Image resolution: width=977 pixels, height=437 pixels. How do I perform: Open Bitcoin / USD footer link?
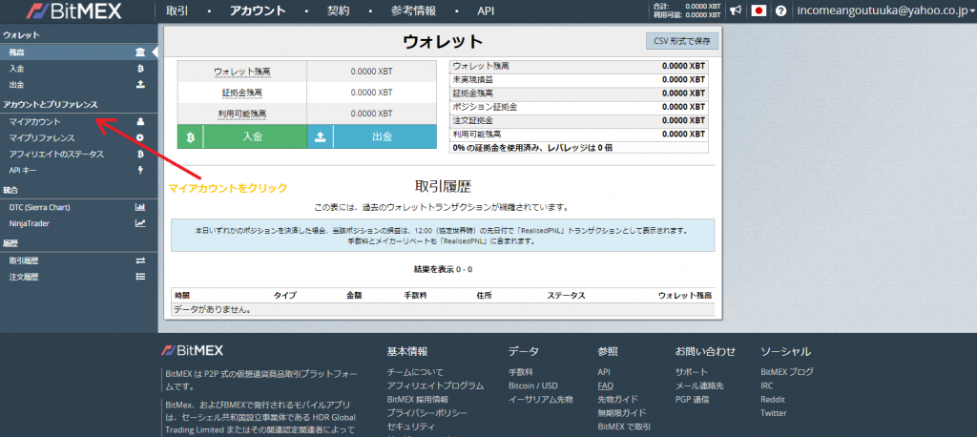tap(532, 385)
